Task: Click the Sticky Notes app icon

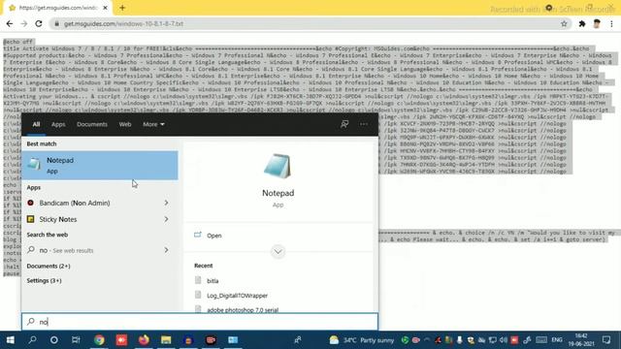Action: click(x=30, y=219)
